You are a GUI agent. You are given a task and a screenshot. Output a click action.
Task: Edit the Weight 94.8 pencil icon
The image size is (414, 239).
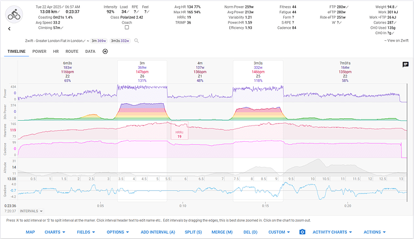pos(397,7)
